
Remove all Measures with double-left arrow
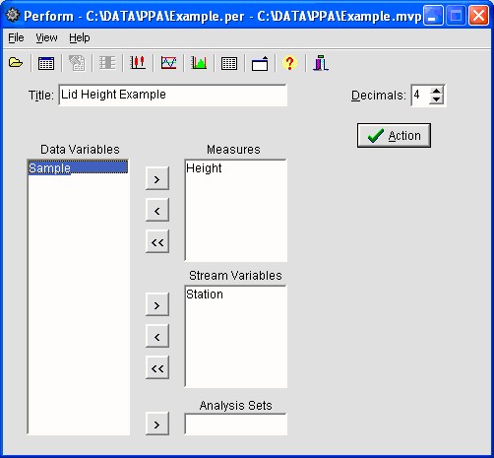click(x=157, y=241)
